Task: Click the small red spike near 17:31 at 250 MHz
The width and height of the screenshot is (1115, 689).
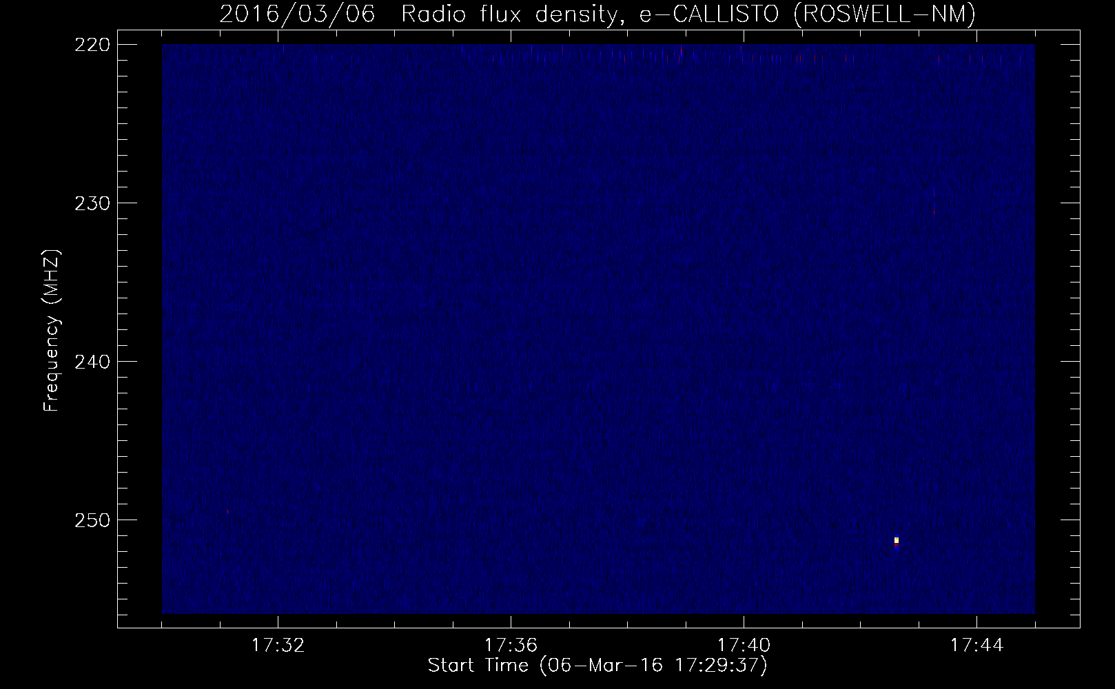Action: tap(227, 512)
